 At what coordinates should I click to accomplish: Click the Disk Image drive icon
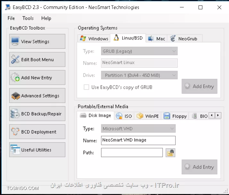83,115
